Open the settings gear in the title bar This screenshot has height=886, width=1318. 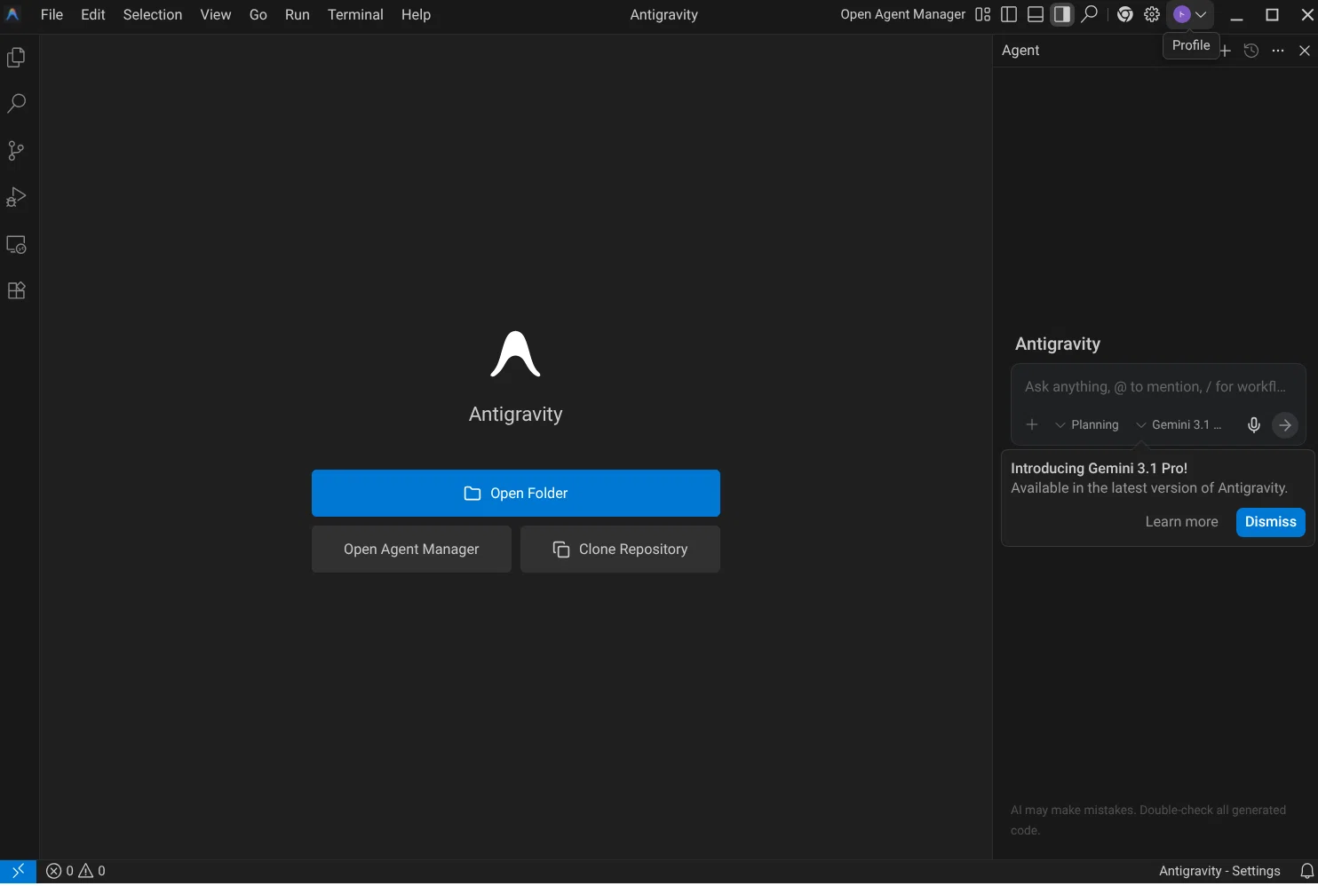pyautogui.click(x=1152, y=14)
